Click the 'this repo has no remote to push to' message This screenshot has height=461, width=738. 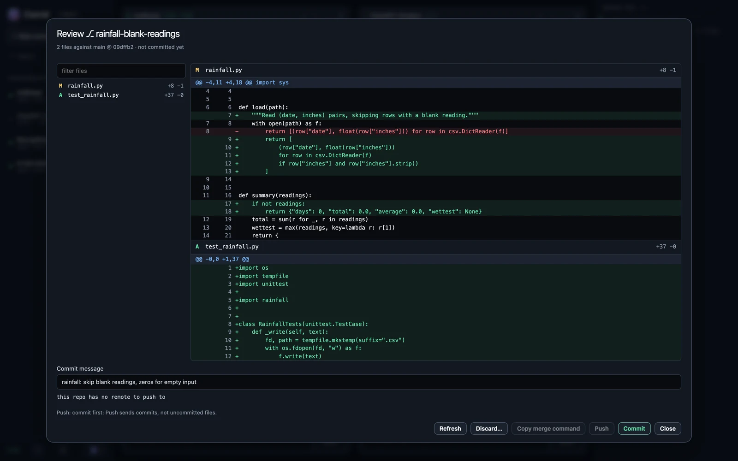pyautogui.click(x=111, y=397)
